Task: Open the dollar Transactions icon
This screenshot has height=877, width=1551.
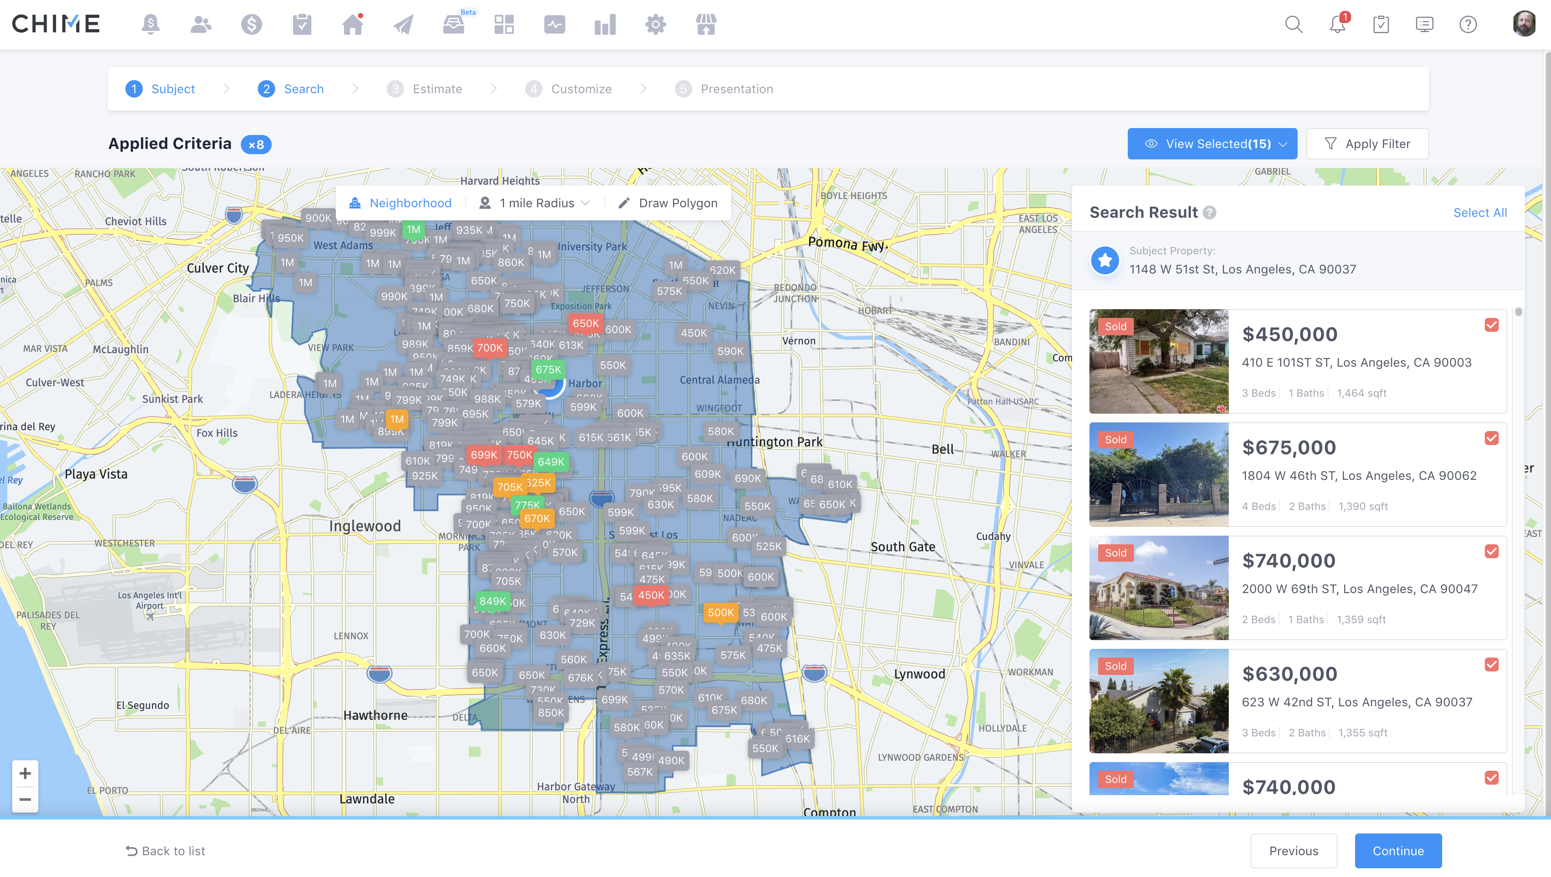Action: (x=251, y=25)
